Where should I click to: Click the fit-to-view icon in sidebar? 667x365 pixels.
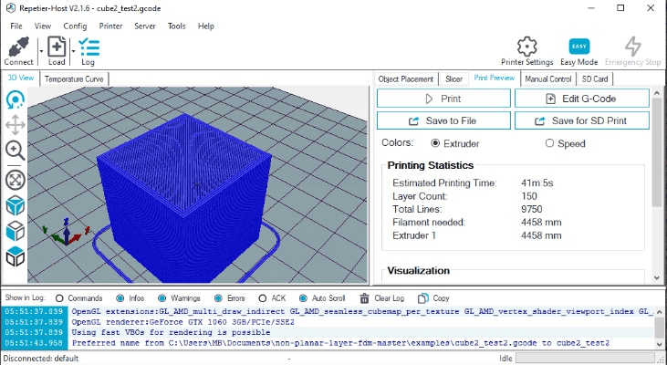16,180
